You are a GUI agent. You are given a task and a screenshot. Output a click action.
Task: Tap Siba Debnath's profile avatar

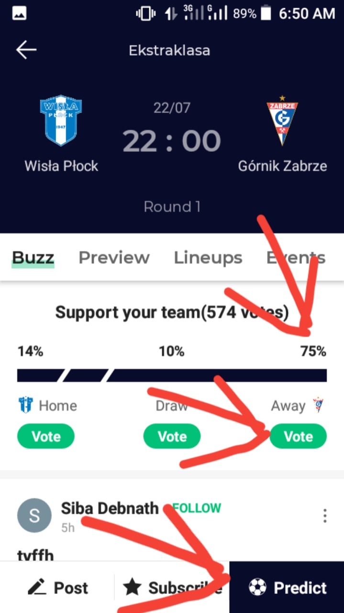34,515
